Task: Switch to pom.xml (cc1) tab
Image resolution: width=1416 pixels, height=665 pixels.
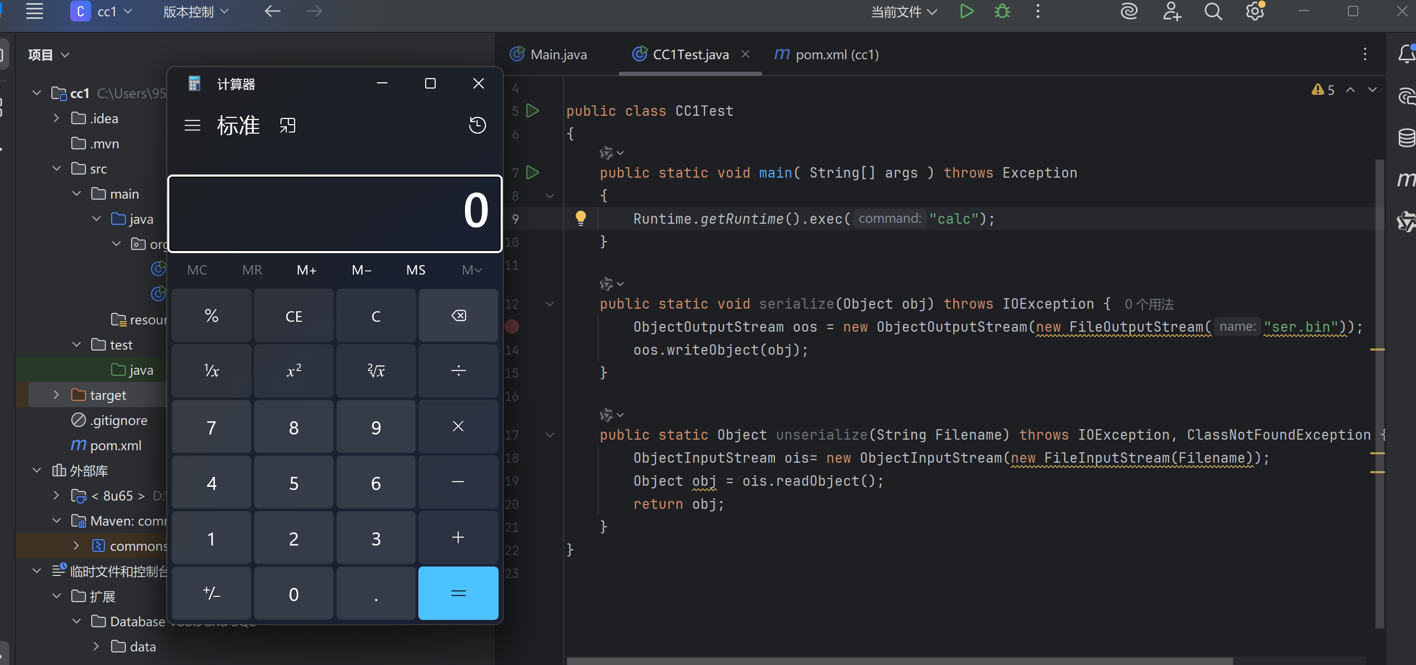Action: tap(836, 54)
